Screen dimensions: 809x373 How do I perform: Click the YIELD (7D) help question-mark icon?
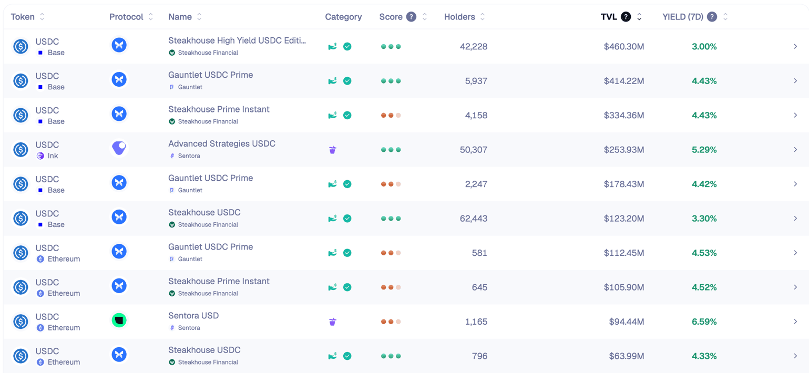click(x=712, y=17)
